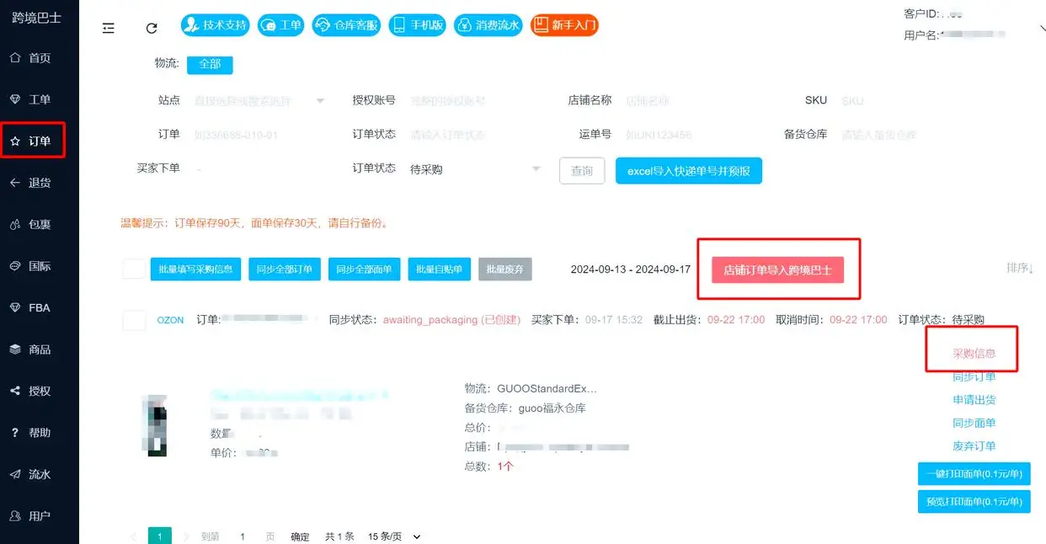Viewport: 1046px width, 544px height.
Task: View 消费流水 consumption records
Action: (x=488, y=24)
